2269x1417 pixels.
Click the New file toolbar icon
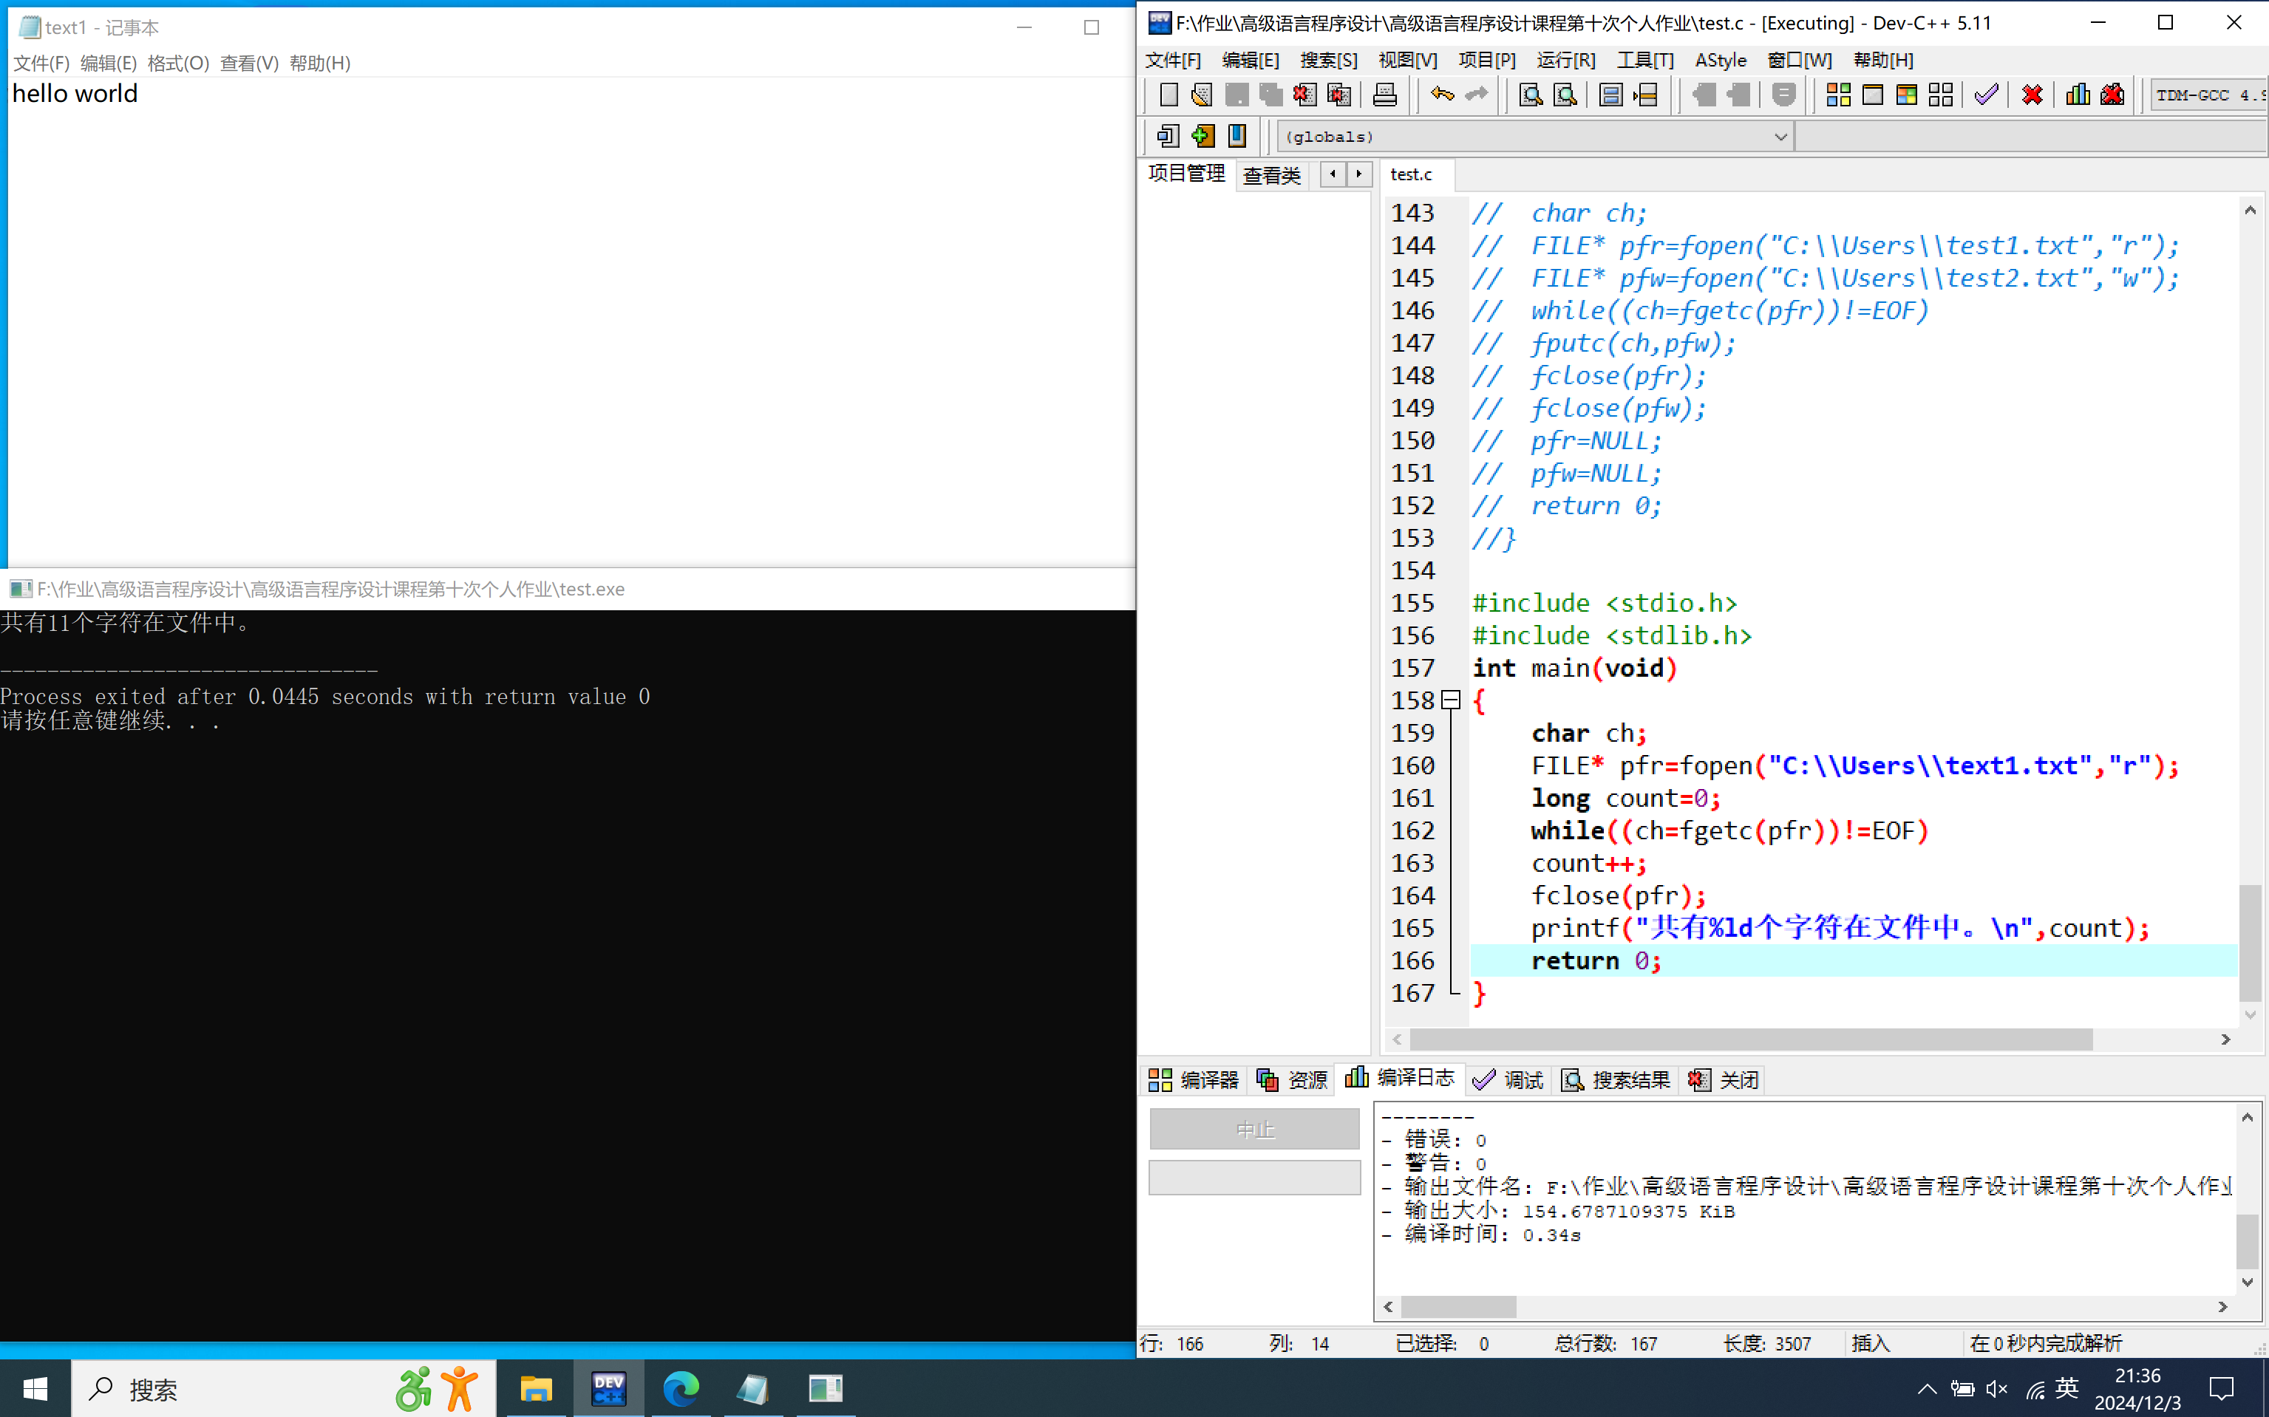1168,95
